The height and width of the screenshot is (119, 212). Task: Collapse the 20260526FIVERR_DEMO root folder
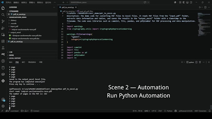coord(8,17)
